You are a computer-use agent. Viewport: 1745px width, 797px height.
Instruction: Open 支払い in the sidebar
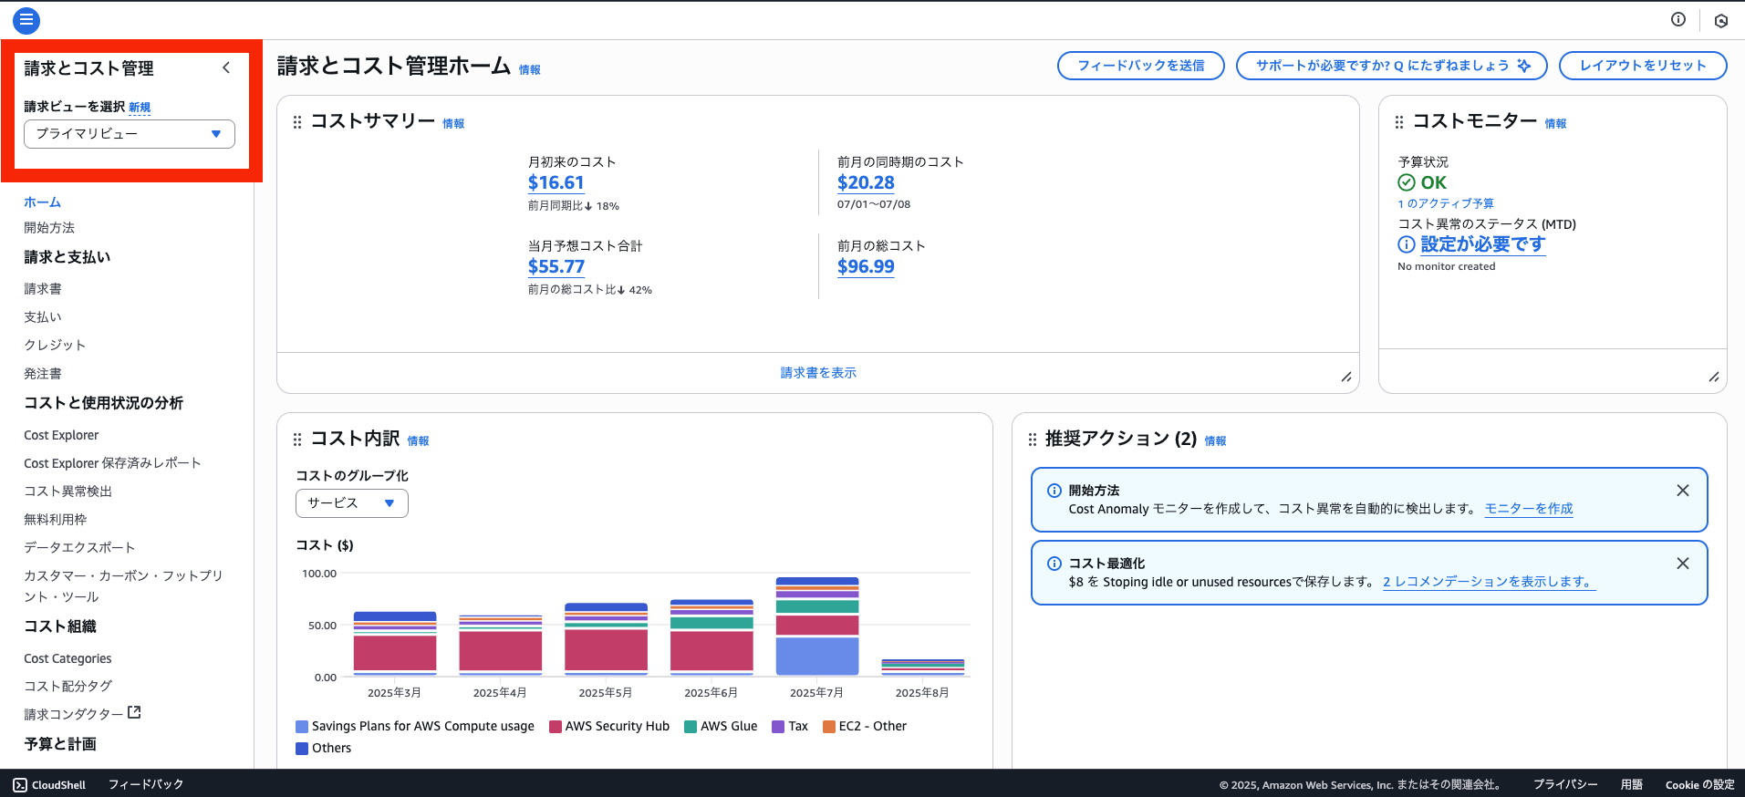click(43, 317)
